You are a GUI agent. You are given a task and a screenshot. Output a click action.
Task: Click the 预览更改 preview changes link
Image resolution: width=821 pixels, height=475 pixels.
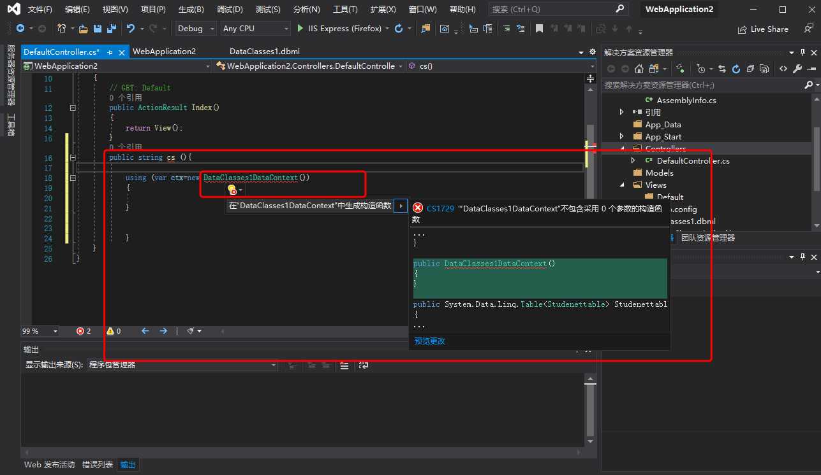pyautogui.click(x=429, y=341)
